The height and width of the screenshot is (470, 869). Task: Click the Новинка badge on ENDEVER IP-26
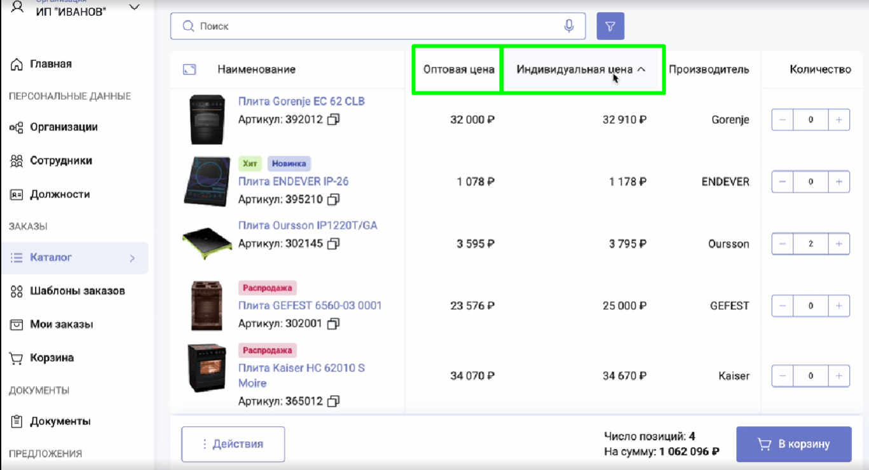pos(289,163)
